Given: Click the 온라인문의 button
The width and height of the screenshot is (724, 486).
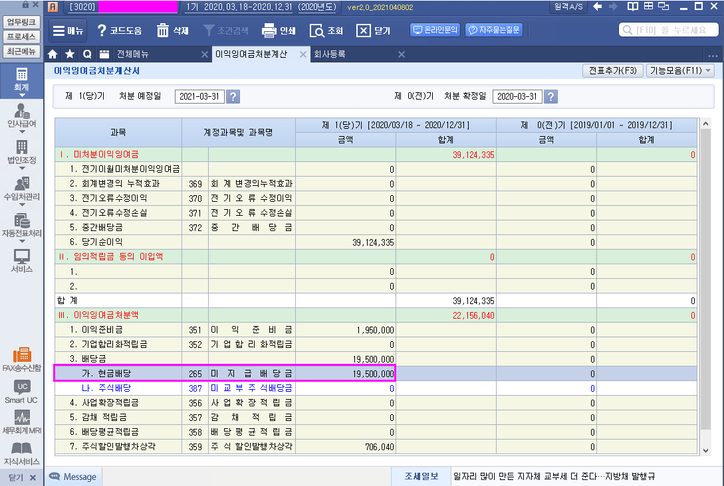Looking at the screenshot, I should click(x=435, y=31).
